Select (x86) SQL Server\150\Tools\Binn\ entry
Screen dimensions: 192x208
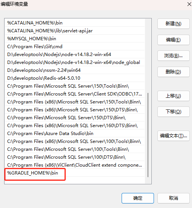pyautogui.click(x=75, y=102)
